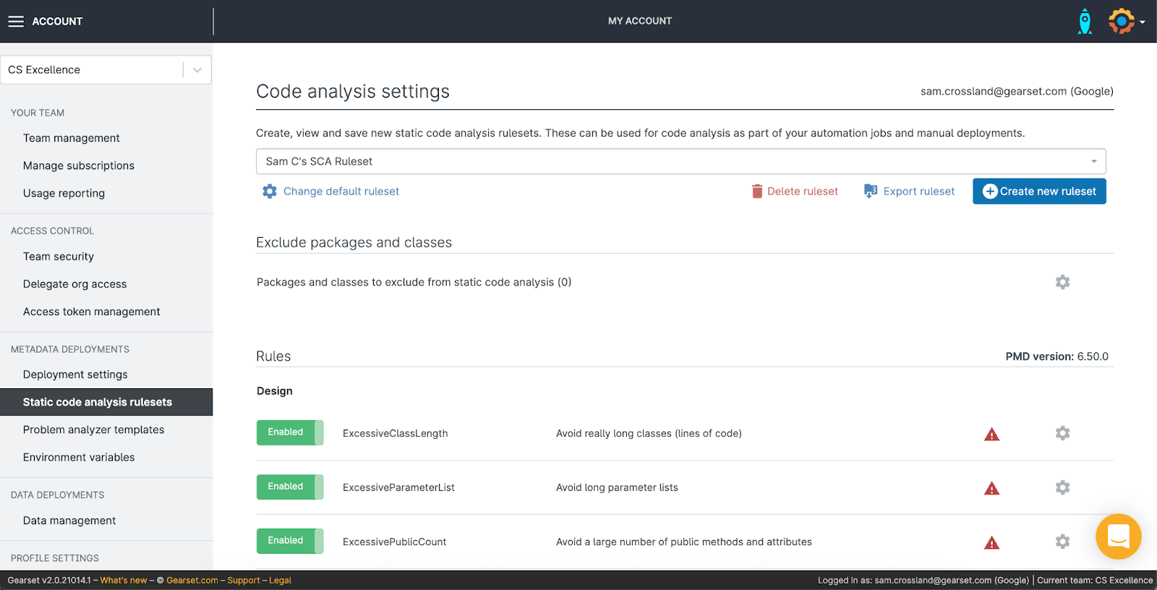The height and width of the screenshot is (590, 1157).
Task: Click the ExcessiveClassLength severity warning icon
Action: click(991, 435)
